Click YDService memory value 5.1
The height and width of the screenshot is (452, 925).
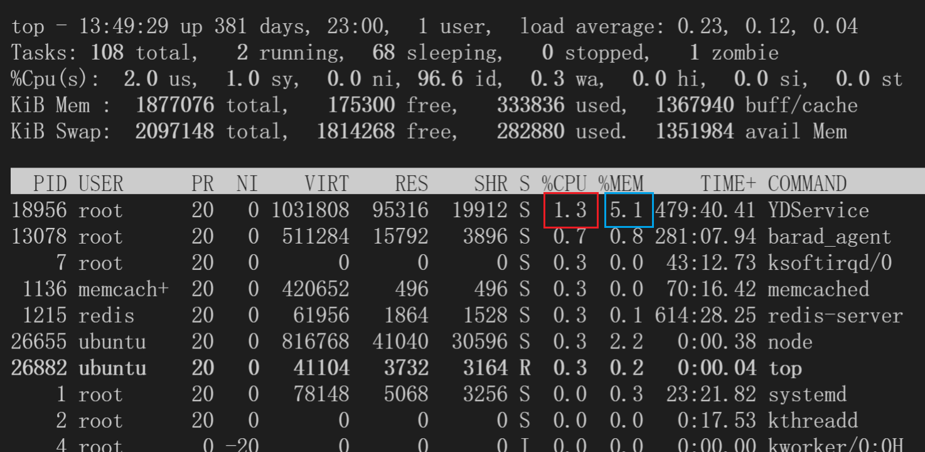626,210
